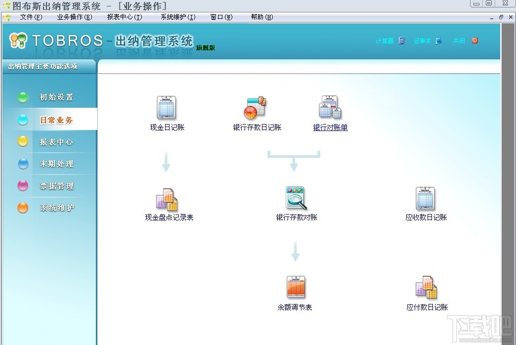Screen dimensions: 516x345
Task: Select 系统维护 in the sidebar
Action: point(57,208)
